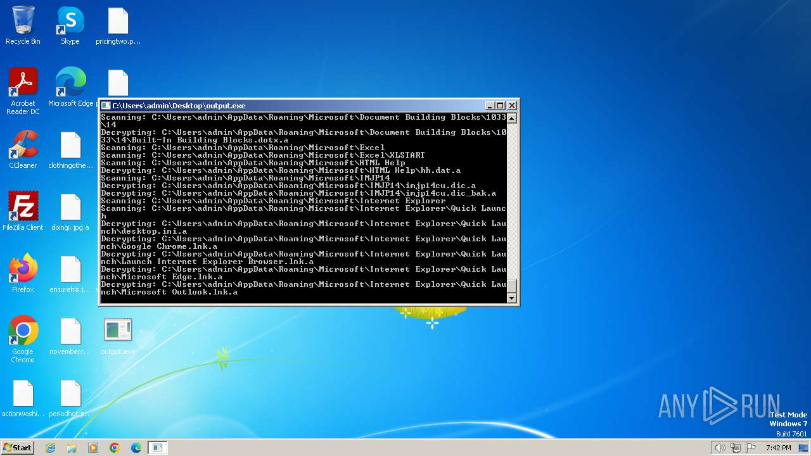Open the Recycle Bin desktop icon
Image resolution: width=811 pixels, height=456 pixels.
pyautogui.click(x=23, y=26)
